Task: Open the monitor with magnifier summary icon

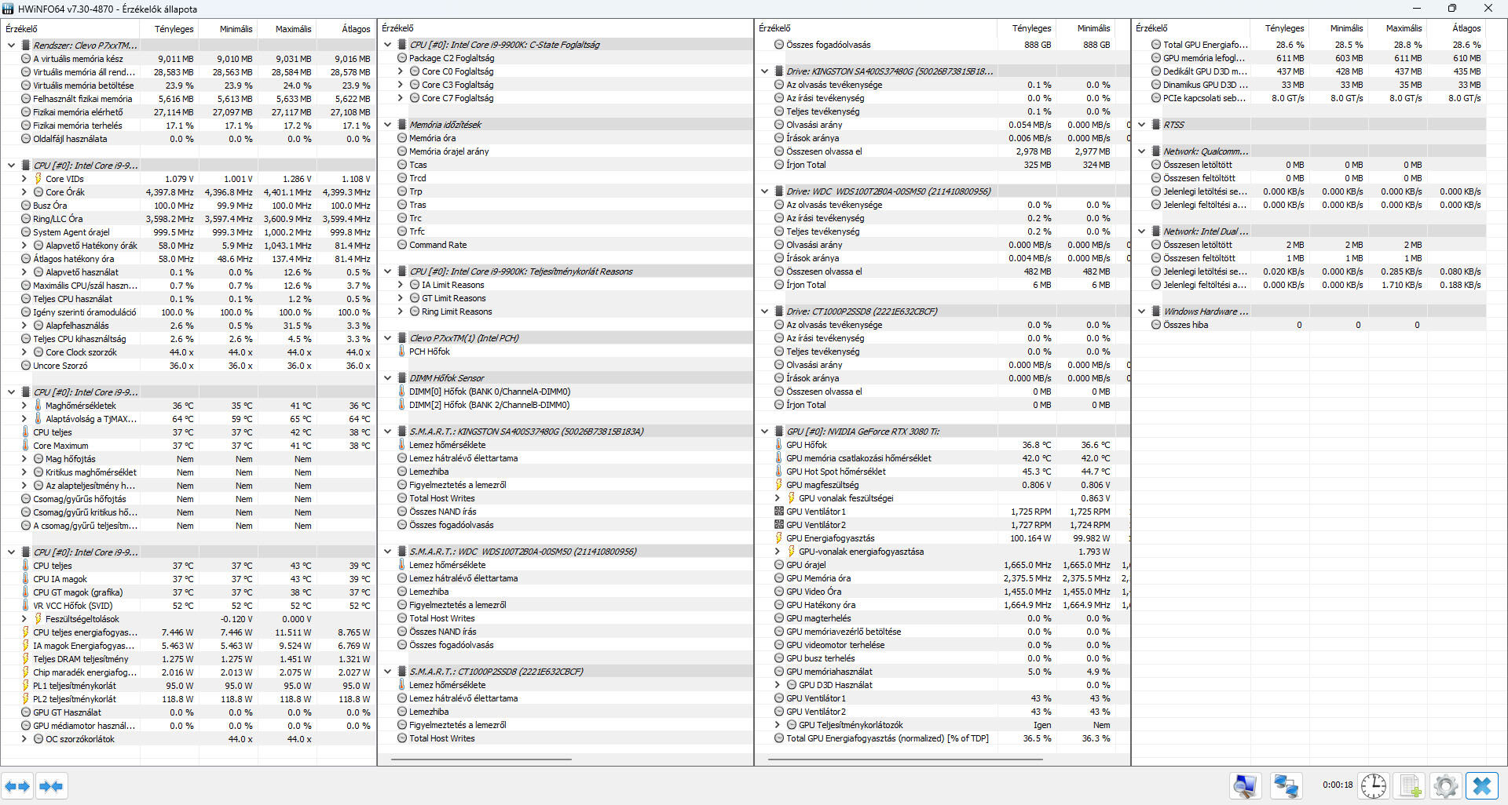Action: point(1246,786)
